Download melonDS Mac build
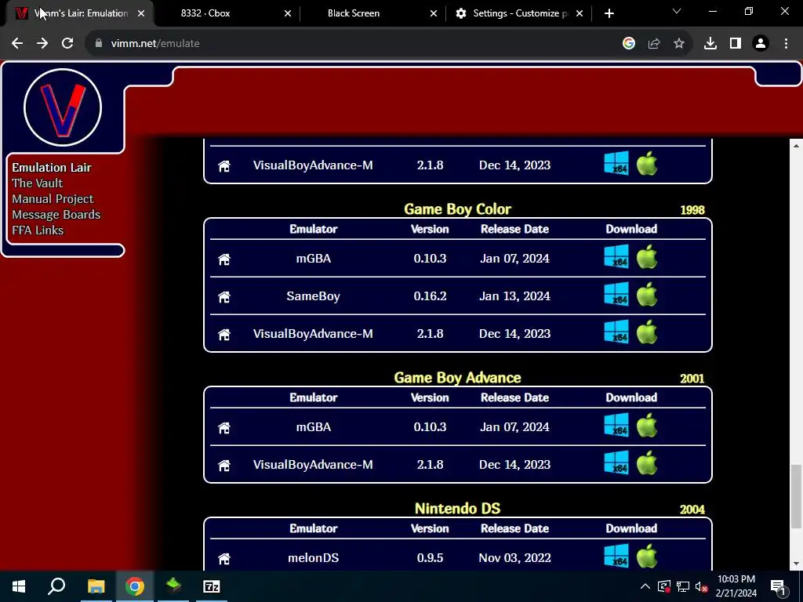The width and height of the screenshot is (803, 602). click(647, 556)
